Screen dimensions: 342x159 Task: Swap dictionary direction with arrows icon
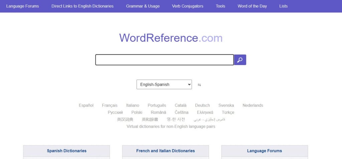pos(199,85)
